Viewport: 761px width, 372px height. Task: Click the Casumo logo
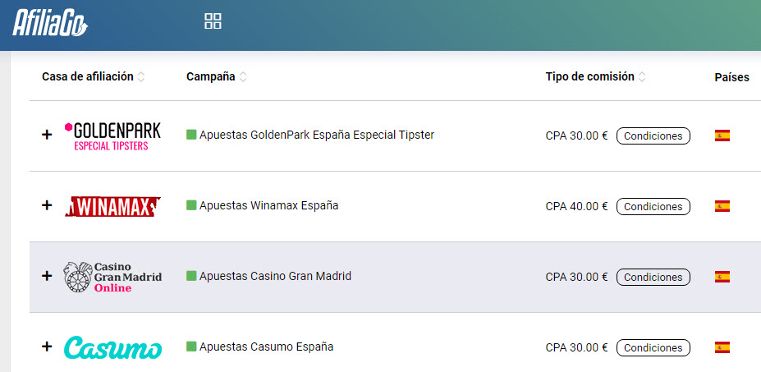112,347
